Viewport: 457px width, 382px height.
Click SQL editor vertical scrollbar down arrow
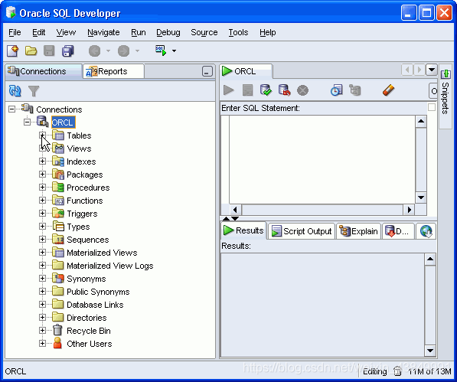(421, 198)
